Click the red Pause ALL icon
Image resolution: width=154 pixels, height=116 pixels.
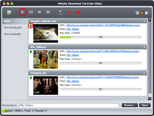coord(69,13)
